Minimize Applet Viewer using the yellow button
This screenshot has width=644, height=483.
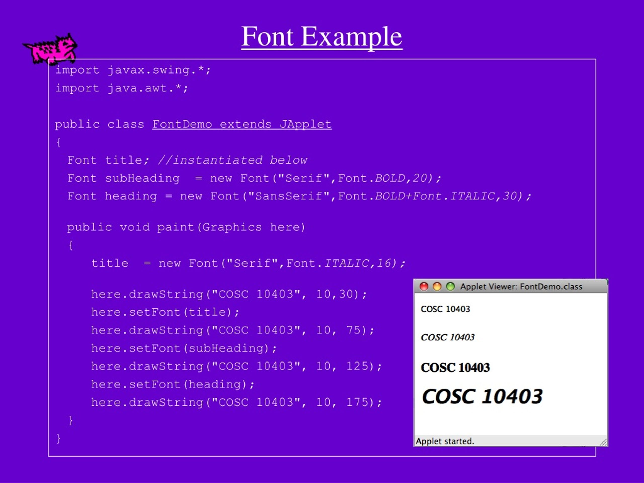(x=437, y=287)
